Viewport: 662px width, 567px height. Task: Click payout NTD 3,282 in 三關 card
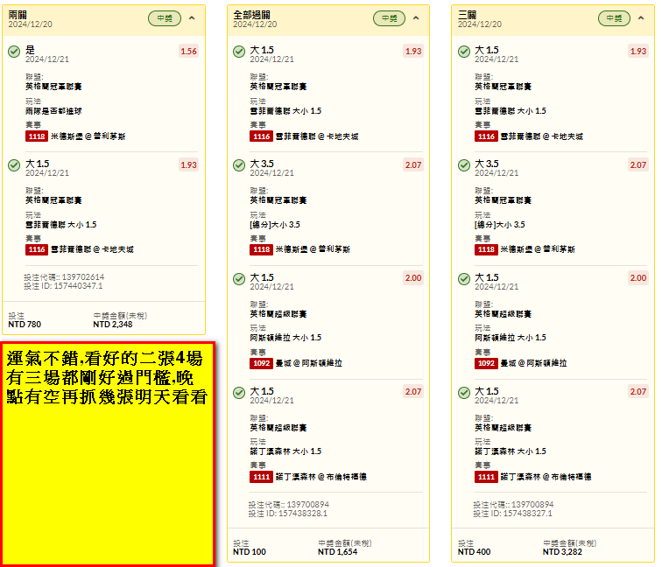pos(562,552)
